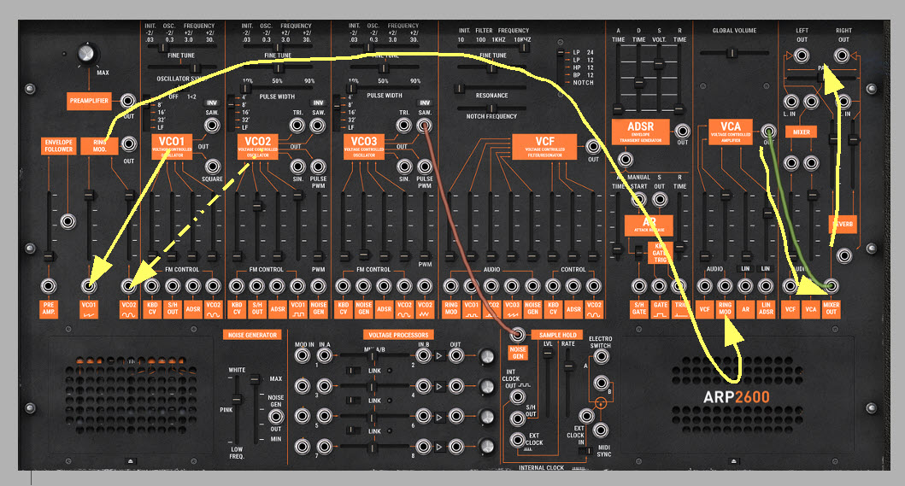
Task: Click the Preamplifier OUT jack
Action: [x=127, y=101]
